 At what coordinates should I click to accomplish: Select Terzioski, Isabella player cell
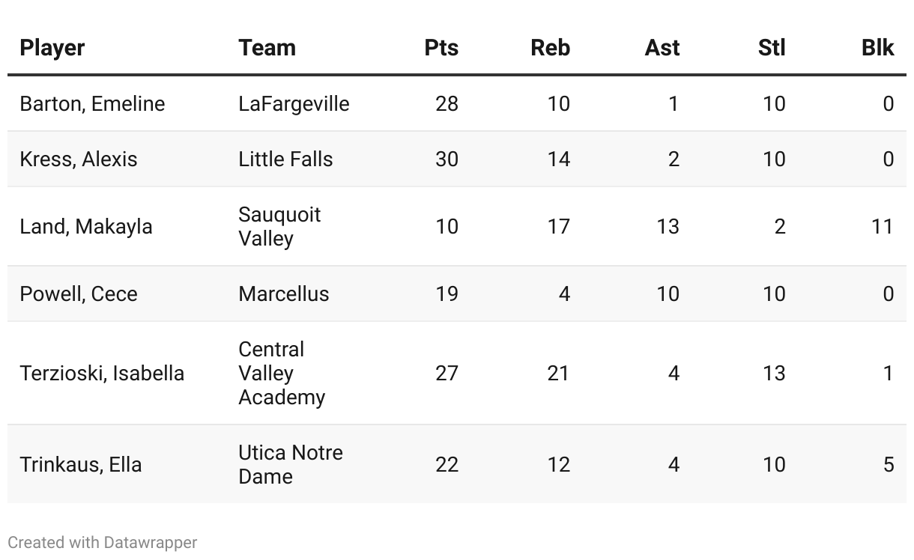pyautogui.click(x=102, y=373)
